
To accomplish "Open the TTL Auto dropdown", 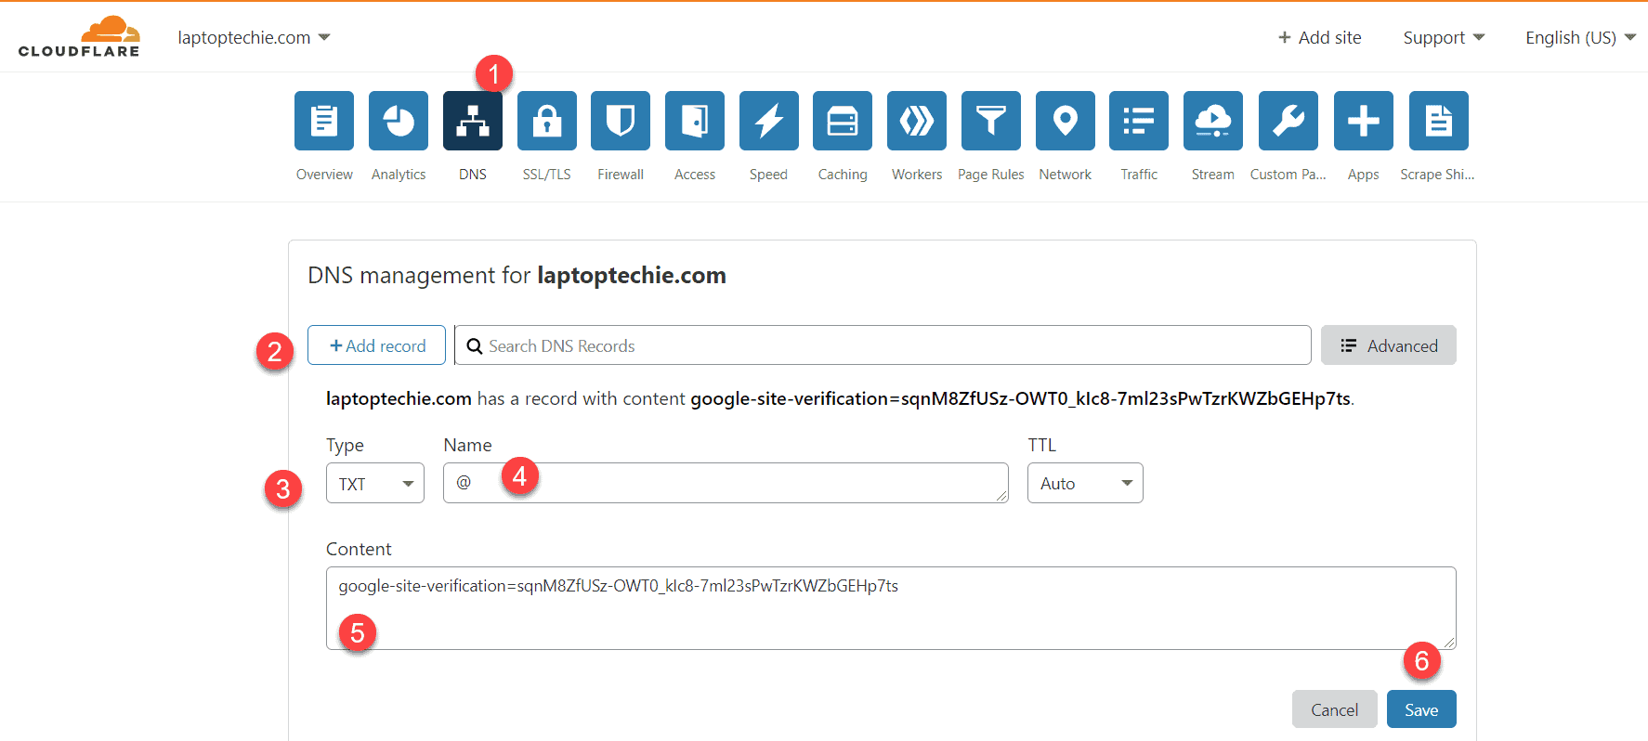I will click(x=1085, y=483).
